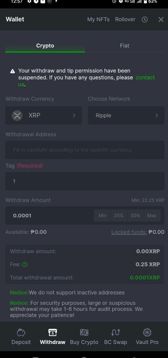The width and height of the screenshot is (168, 358).
Task: Tap the Withdraw wallet icon
Action: 53,332
